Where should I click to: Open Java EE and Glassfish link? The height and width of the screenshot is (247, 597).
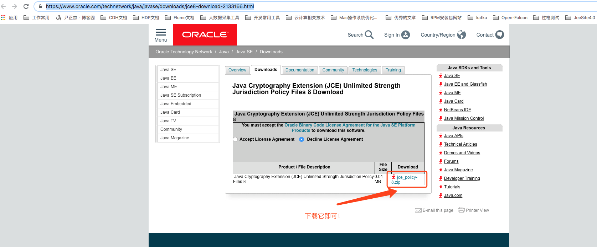click(x=465, y=84)
